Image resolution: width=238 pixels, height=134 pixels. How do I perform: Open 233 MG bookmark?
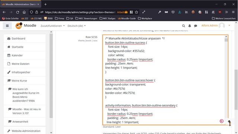click(x=36, y=18)
